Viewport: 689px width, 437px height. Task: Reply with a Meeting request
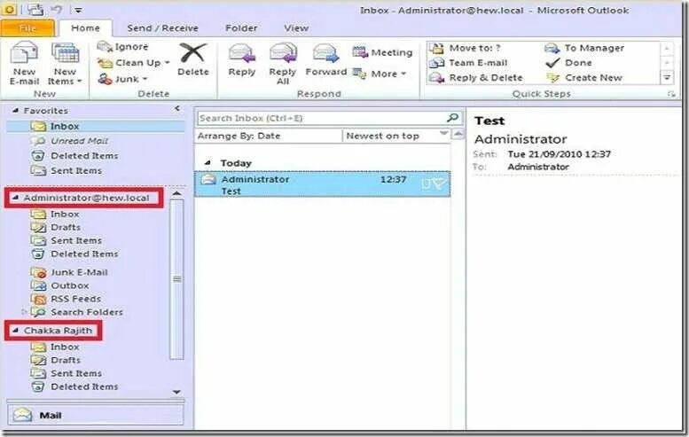[x=382, y=52]
